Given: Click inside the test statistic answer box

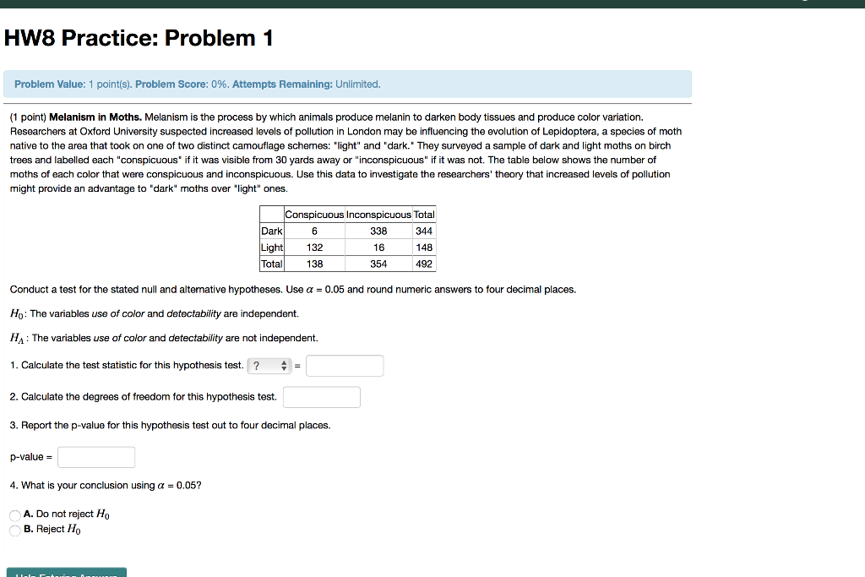Looking at the screenshot, I should 345,365.
